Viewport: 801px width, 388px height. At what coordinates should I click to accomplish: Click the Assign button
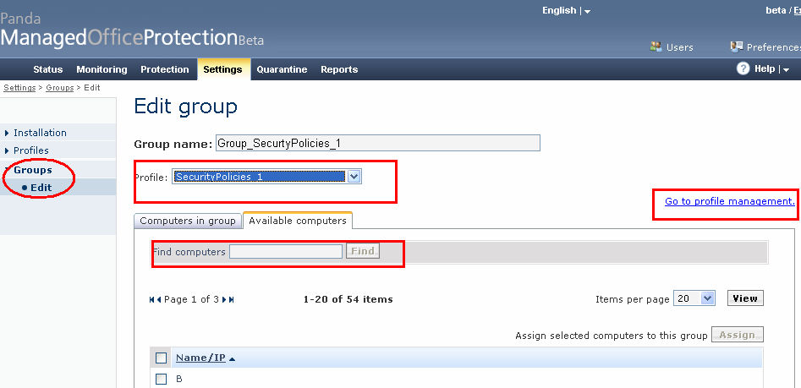[x=738, y=335]
